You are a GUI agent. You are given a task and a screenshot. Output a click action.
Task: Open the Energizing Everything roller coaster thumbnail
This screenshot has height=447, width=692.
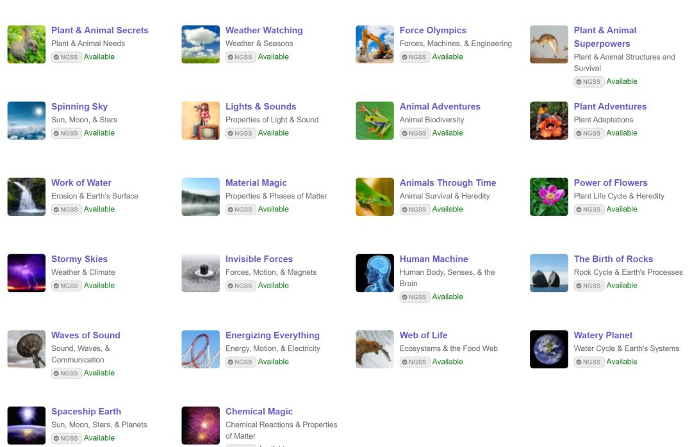click(x=201, y=350)
